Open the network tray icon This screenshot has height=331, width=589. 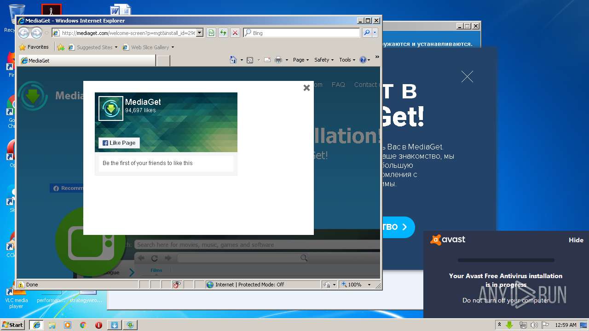523,325
